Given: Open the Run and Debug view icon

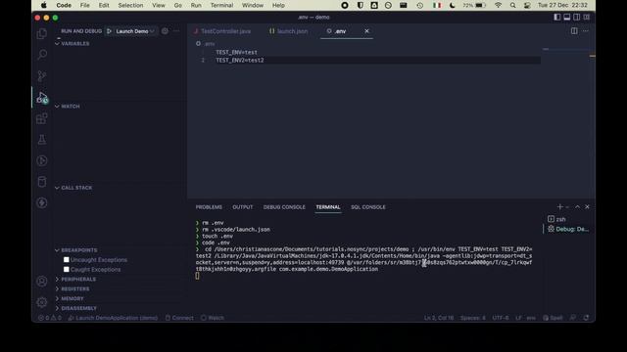Looking at the screenshot, I should [41, 97].
